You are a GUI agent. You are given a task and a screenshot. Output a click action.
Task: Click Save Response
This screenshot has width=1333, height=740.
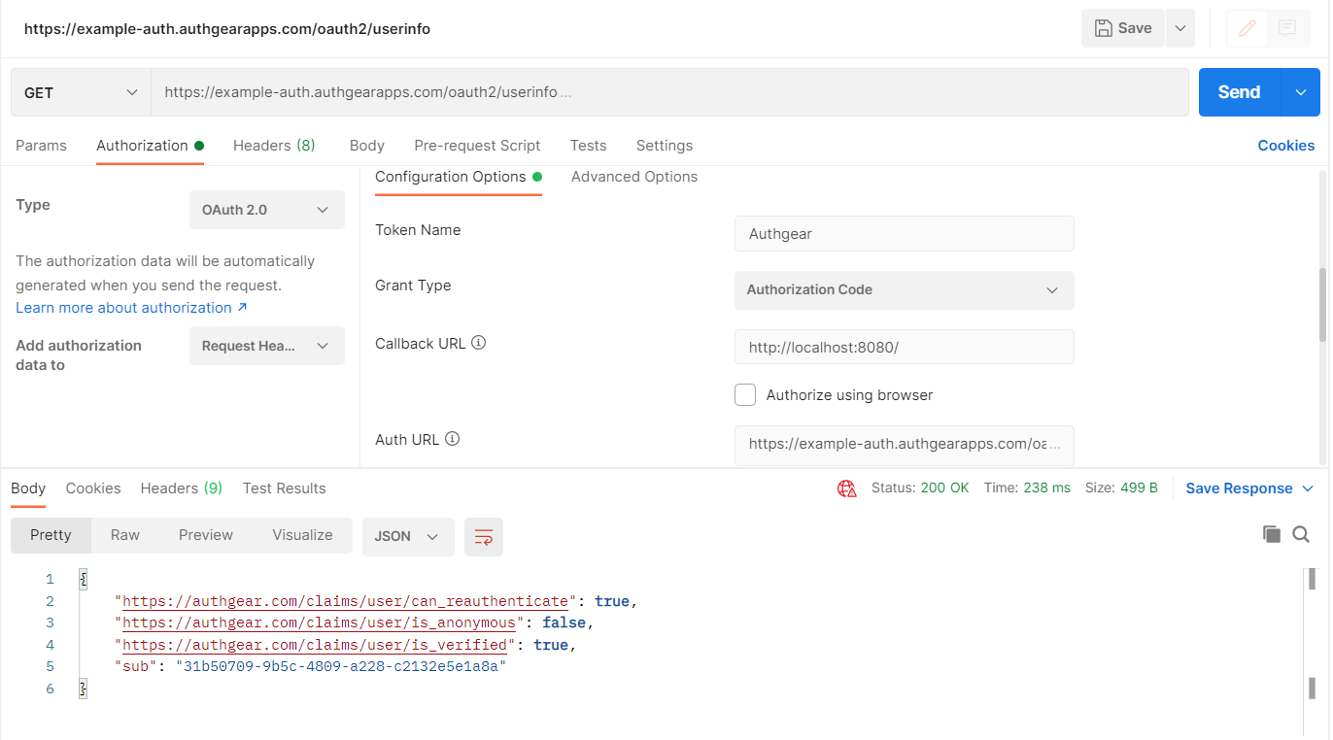pyautogui.click(x=1239, y=488)
